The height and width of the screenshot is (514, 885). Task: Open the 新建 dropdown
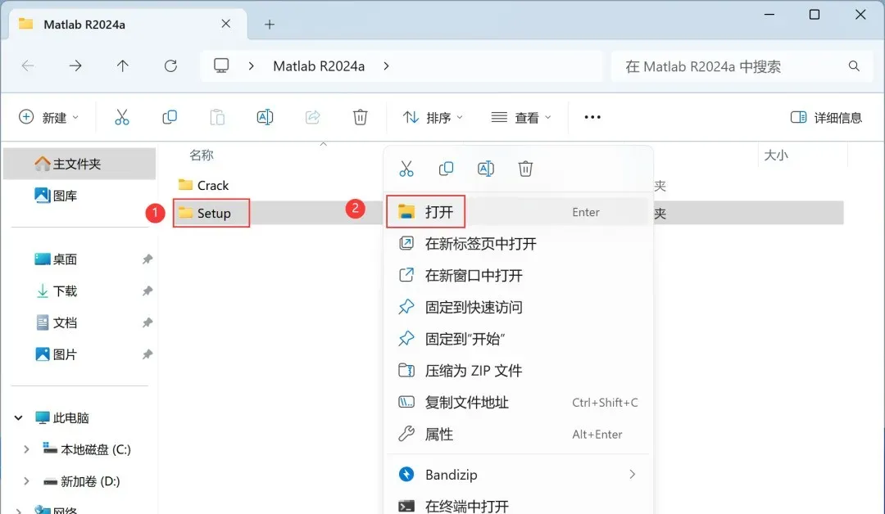pos(48,117)
